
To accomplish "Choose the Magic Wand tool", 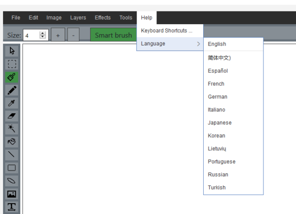I will click(12, 128).
